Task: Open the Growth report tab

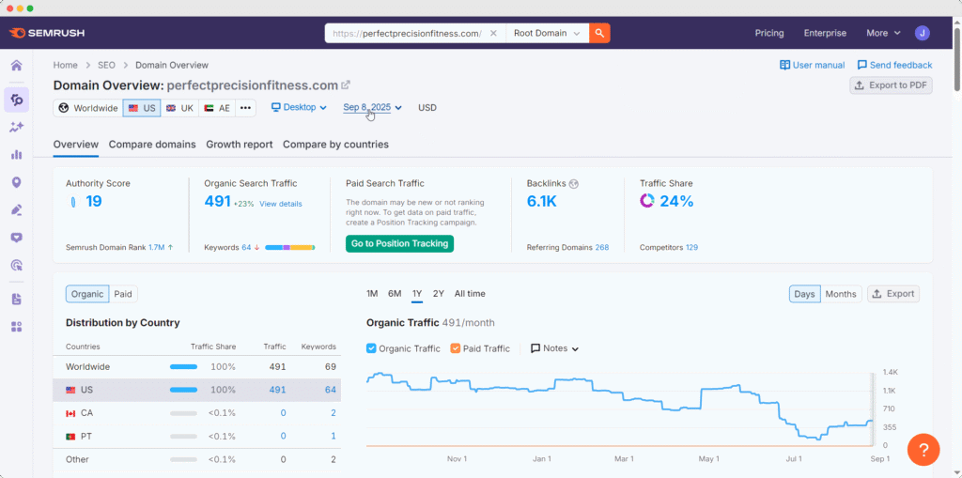Action: [239, 145]
